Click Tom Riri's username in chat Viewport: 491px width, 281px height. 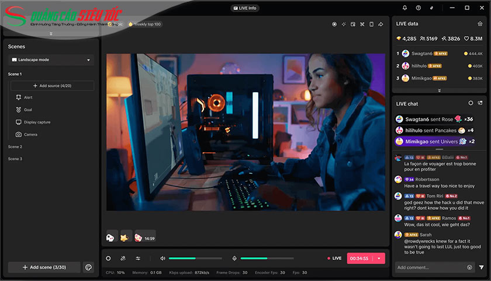[x=435, y=196]
